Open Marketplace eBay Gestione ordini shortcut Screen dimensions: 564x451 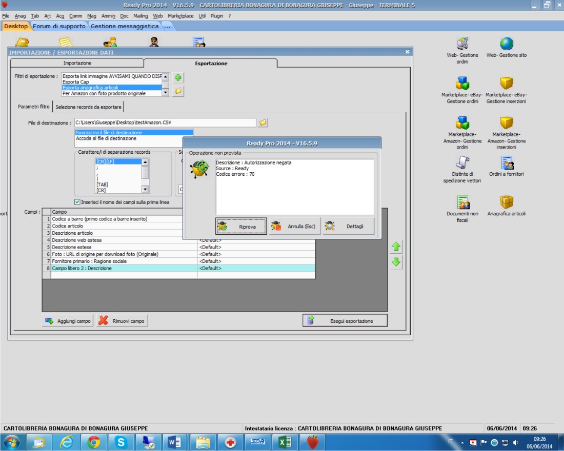462,90
